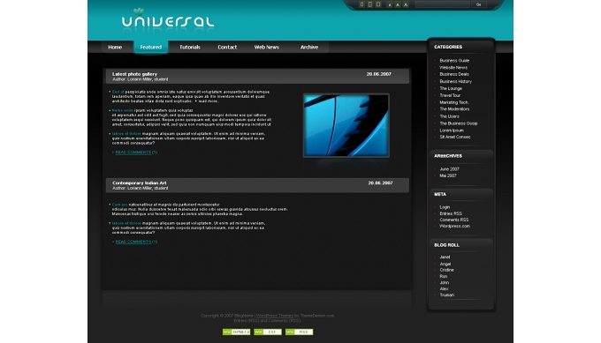Screen dimensions: 601x343
Task: Open the Business Deals category
Action: (x=454, y=74)
